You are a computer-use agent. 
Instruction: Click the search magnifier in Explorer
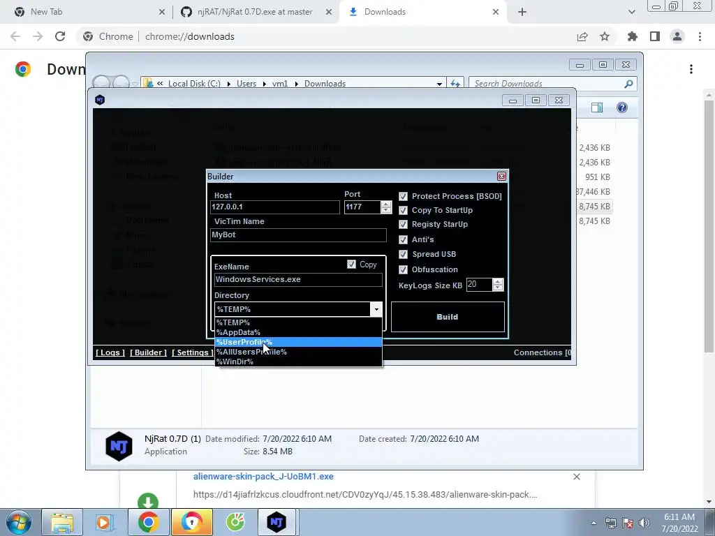coord(628,84)
